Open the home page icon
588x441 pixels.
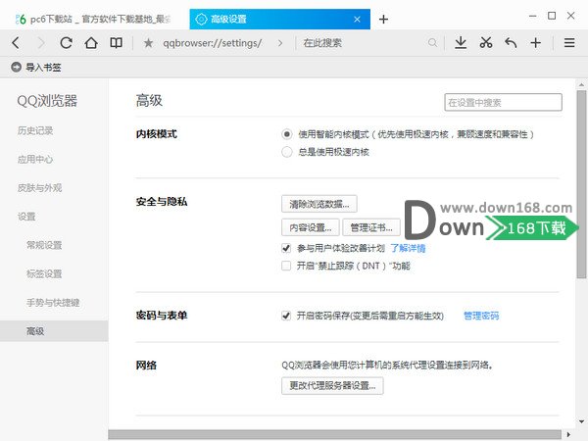click(x=91, y=43)
